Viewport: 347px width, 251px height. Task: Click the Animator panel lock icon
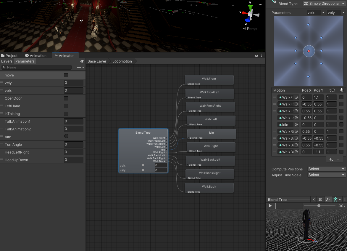click(x=256, y=55)
